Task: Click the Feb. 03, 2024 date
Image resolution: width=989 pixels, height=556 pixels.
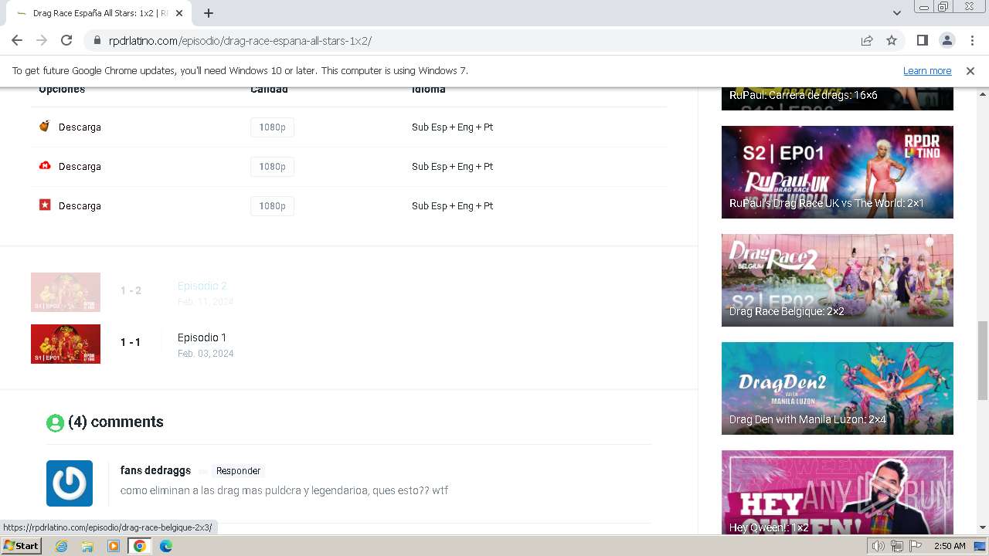Action: pos(206,354)
